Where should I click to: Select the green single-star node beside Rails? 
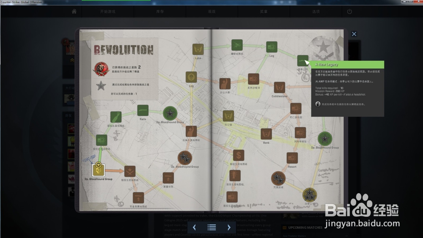pos(170,113)
